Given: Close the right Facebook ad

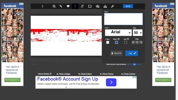Looking at the screenshot, I should coord(173,4).
